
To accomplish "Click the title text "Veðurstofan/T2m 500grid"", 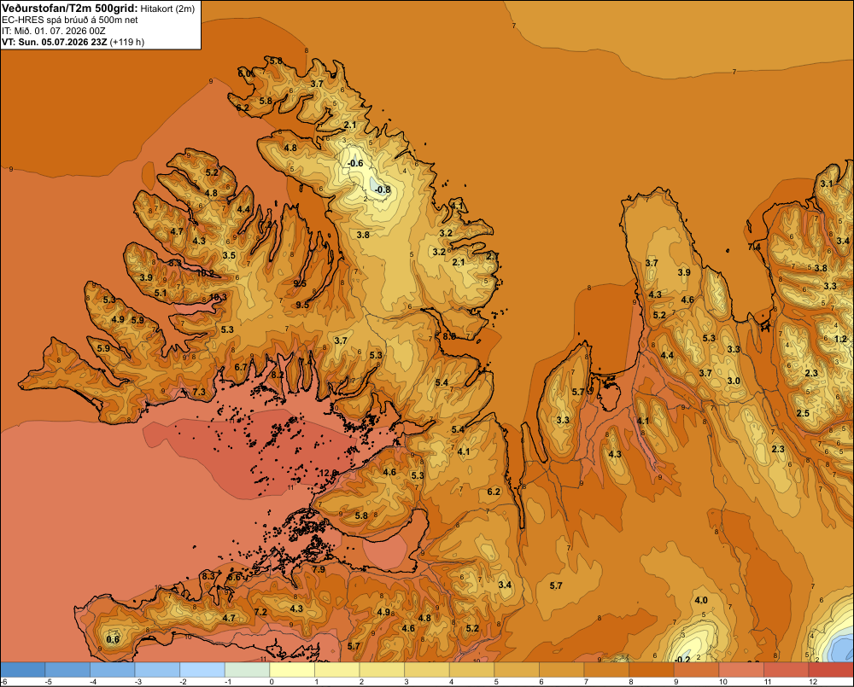I will (70, 9).
